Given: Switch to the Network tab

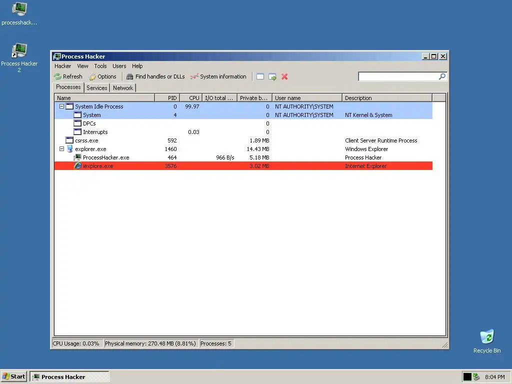Looking at the screenshot, I should pyautogui.click(x=123, y=88).
